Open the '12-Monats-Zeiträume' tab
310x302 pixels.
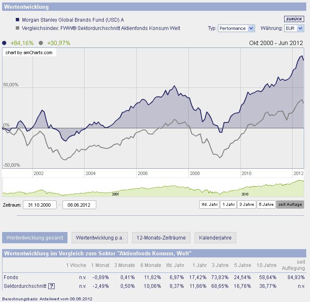tap(161, 238)
